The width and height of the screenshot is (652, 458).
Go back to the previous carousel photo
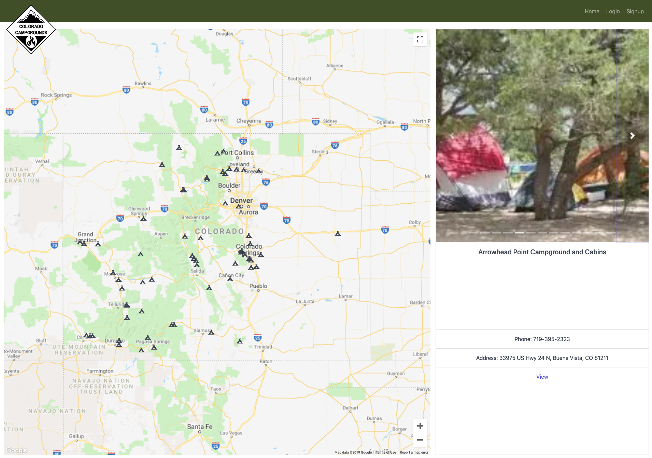click(x=452, y=136)
